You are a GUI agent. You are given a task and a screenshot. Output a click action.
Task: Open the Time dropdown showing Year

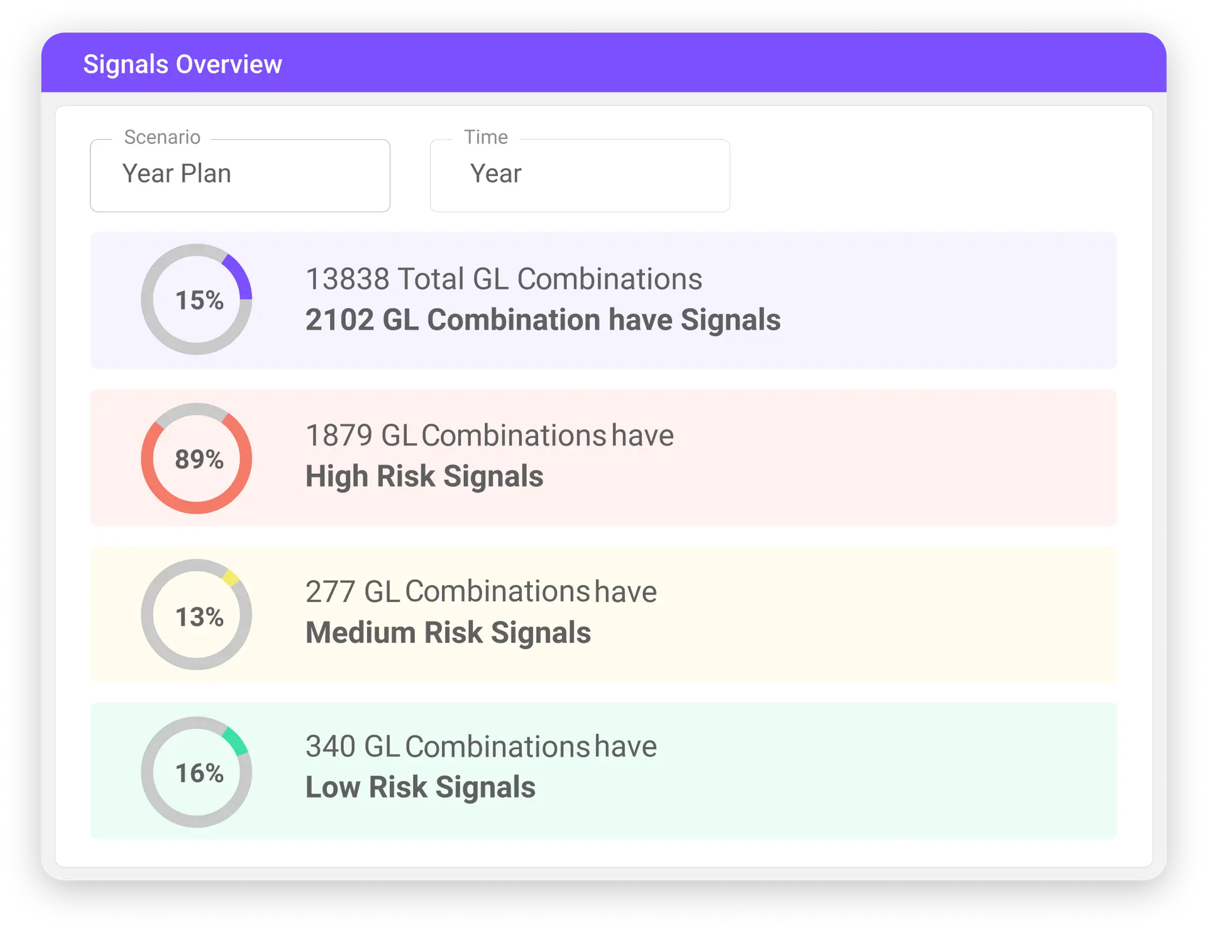point(580,175)
